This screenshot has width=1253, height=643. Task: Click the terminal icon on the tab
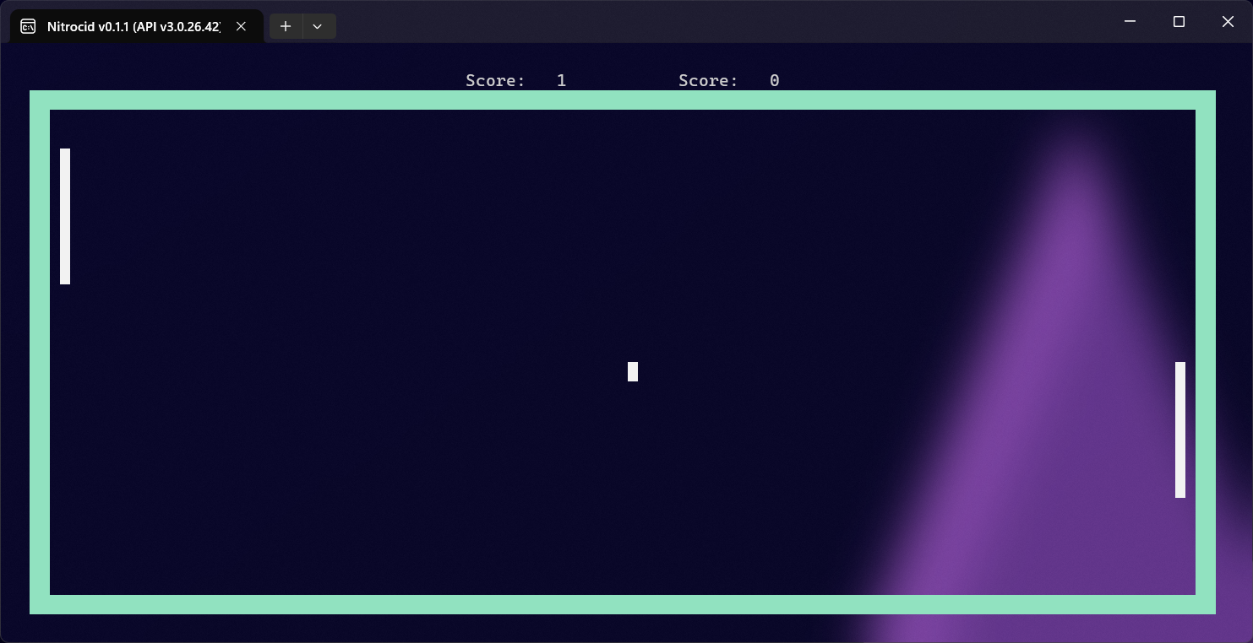click(28, 26)
